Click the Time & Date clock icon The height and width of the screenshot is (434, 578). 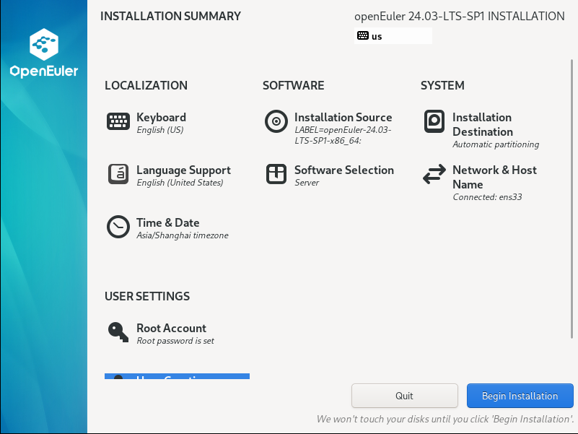click(x=118, y=227)
